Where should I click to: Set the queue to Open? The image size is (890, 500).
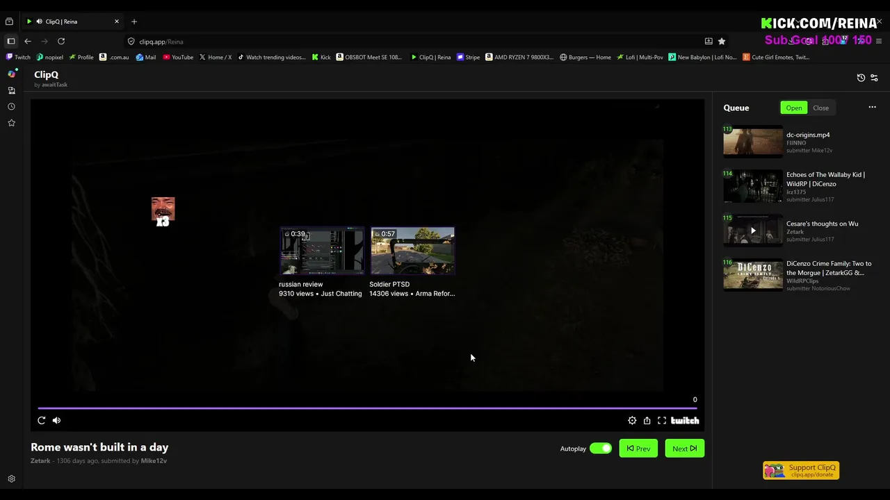pos(794,108)
